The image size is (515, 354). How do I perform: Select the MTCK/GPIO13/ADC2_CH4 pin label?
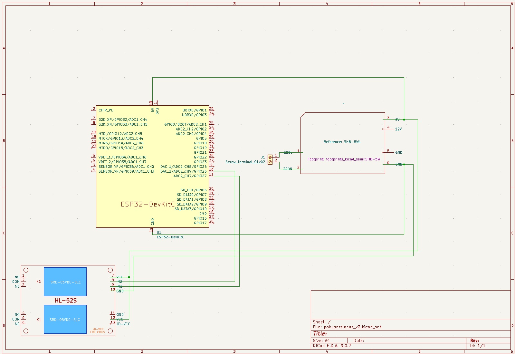coord(121,139)
